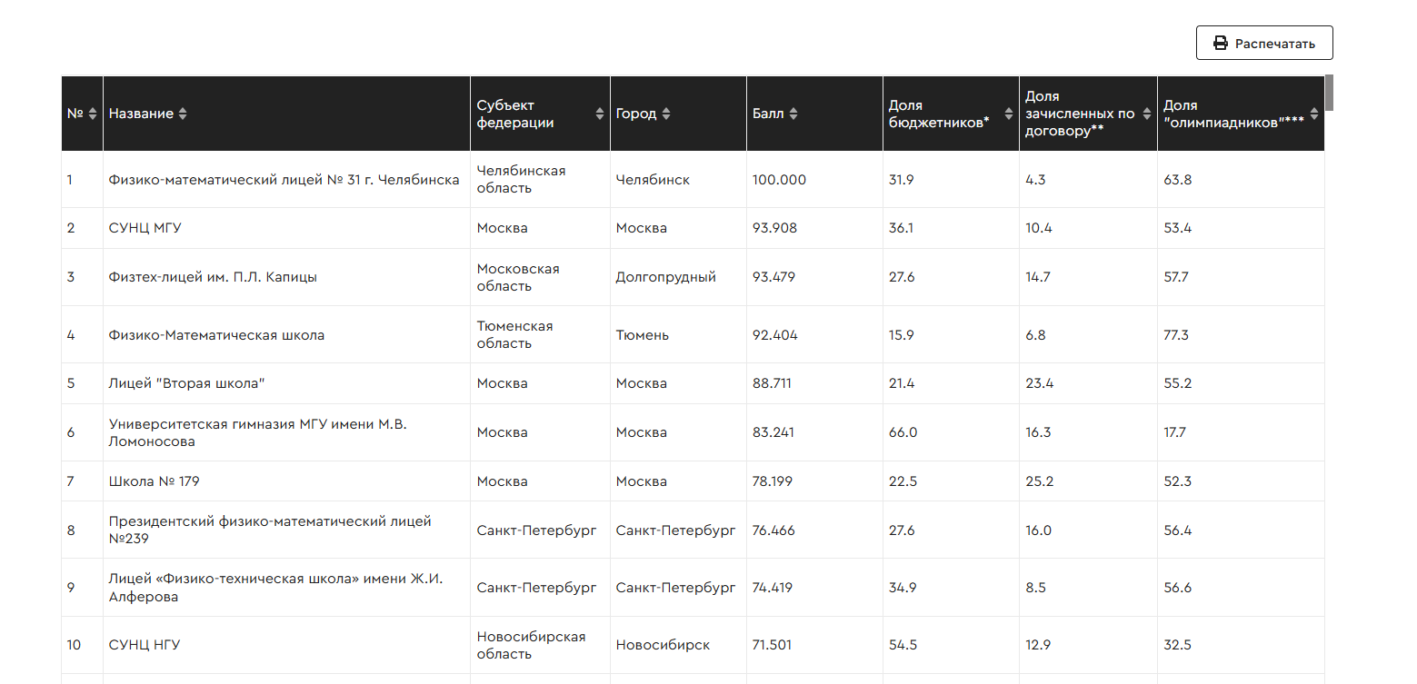Sort by Субъект федерации arrows icon
Image resolution: width=1417 pixels, height=684 pixels.
click(x=600, y=114)
